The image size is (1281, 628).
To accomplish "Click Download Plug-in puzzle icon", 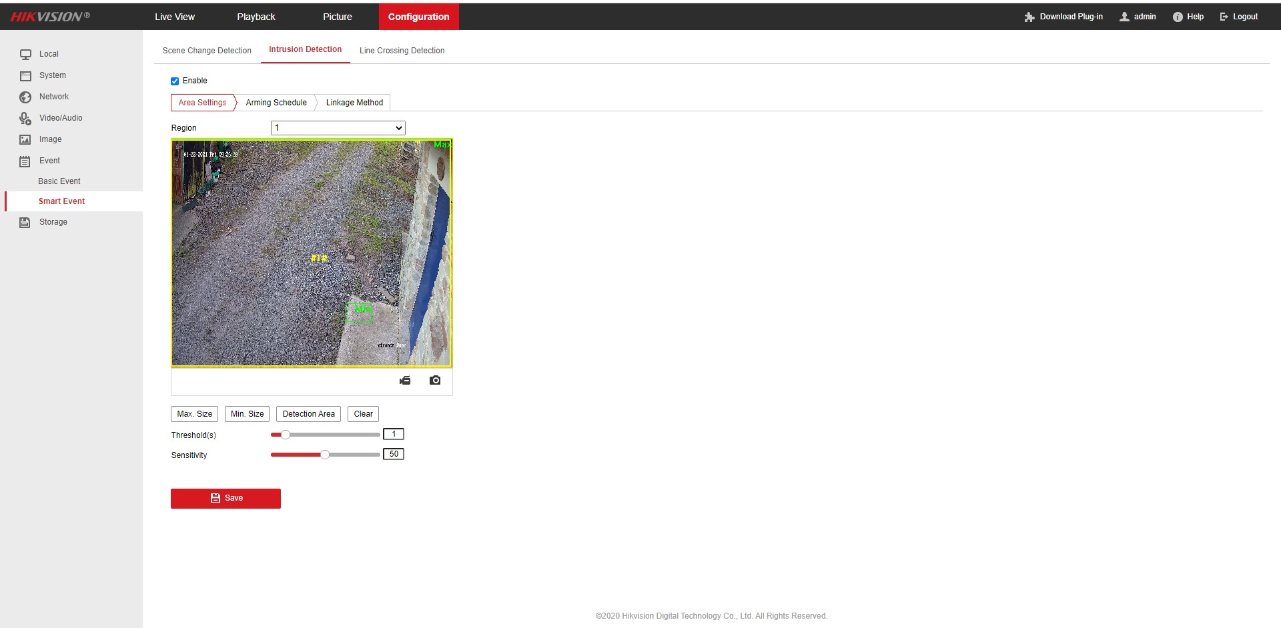I will click(x=1029, y=17).
